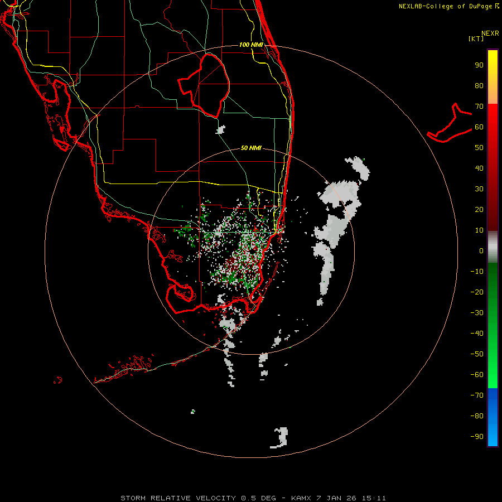Select the Storm Relative Velocity title text

[x=253, y=498]
